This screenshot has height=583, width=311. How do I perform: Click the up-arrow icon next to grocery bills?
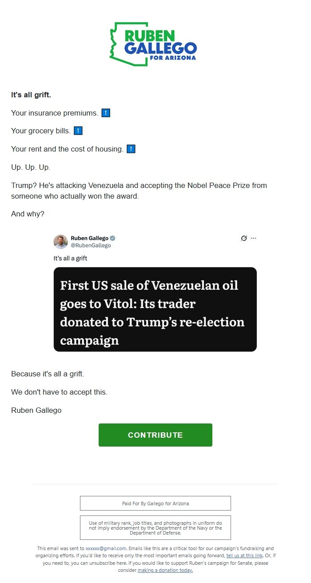78,131
